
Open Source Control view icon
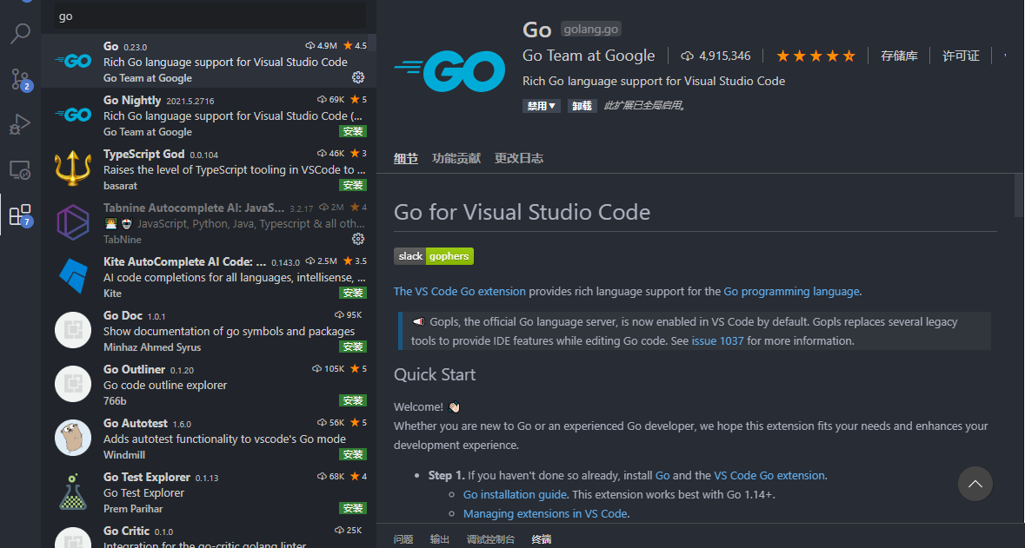tap(20, 79)
